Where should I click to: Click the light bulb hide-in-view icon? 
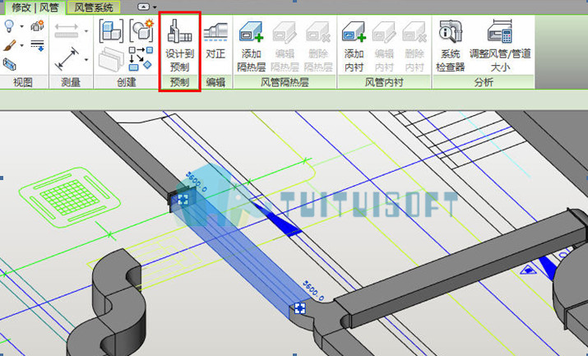tap(9, 26)
